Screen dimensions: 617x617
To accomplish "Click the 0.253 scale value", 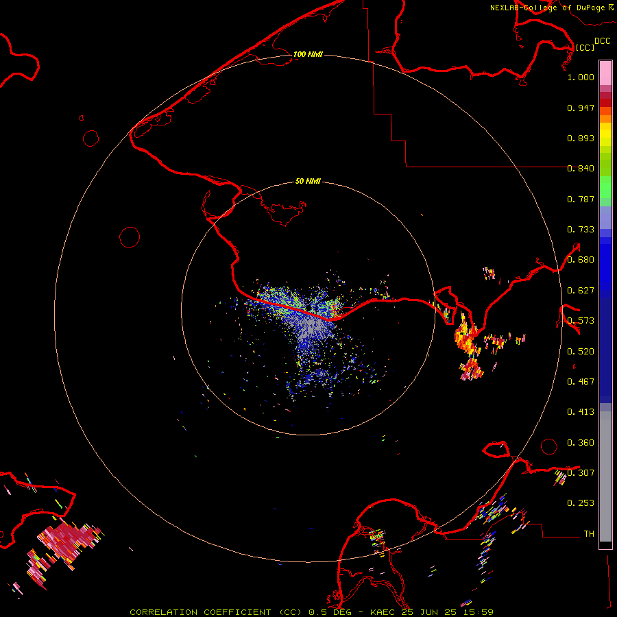I will coord(581,503).
